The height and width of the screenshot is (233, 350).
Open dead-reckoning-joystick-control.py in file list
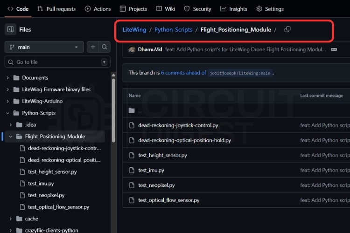click(x=178, y=125)
